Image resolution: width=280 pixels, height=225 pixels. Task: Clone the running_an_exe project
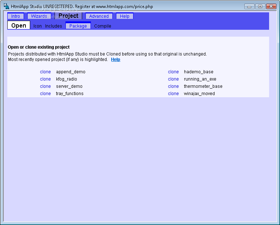(x=173, y=79)
